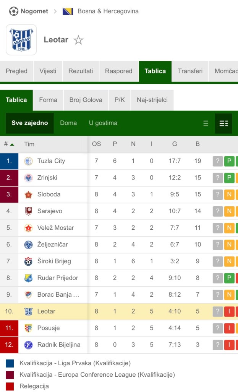
Task: Open the Željezničar club crest
Action: [x=29, y=245]
